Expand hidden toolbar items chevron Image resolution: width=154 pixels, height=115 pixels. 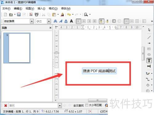(x=152, y=21)
